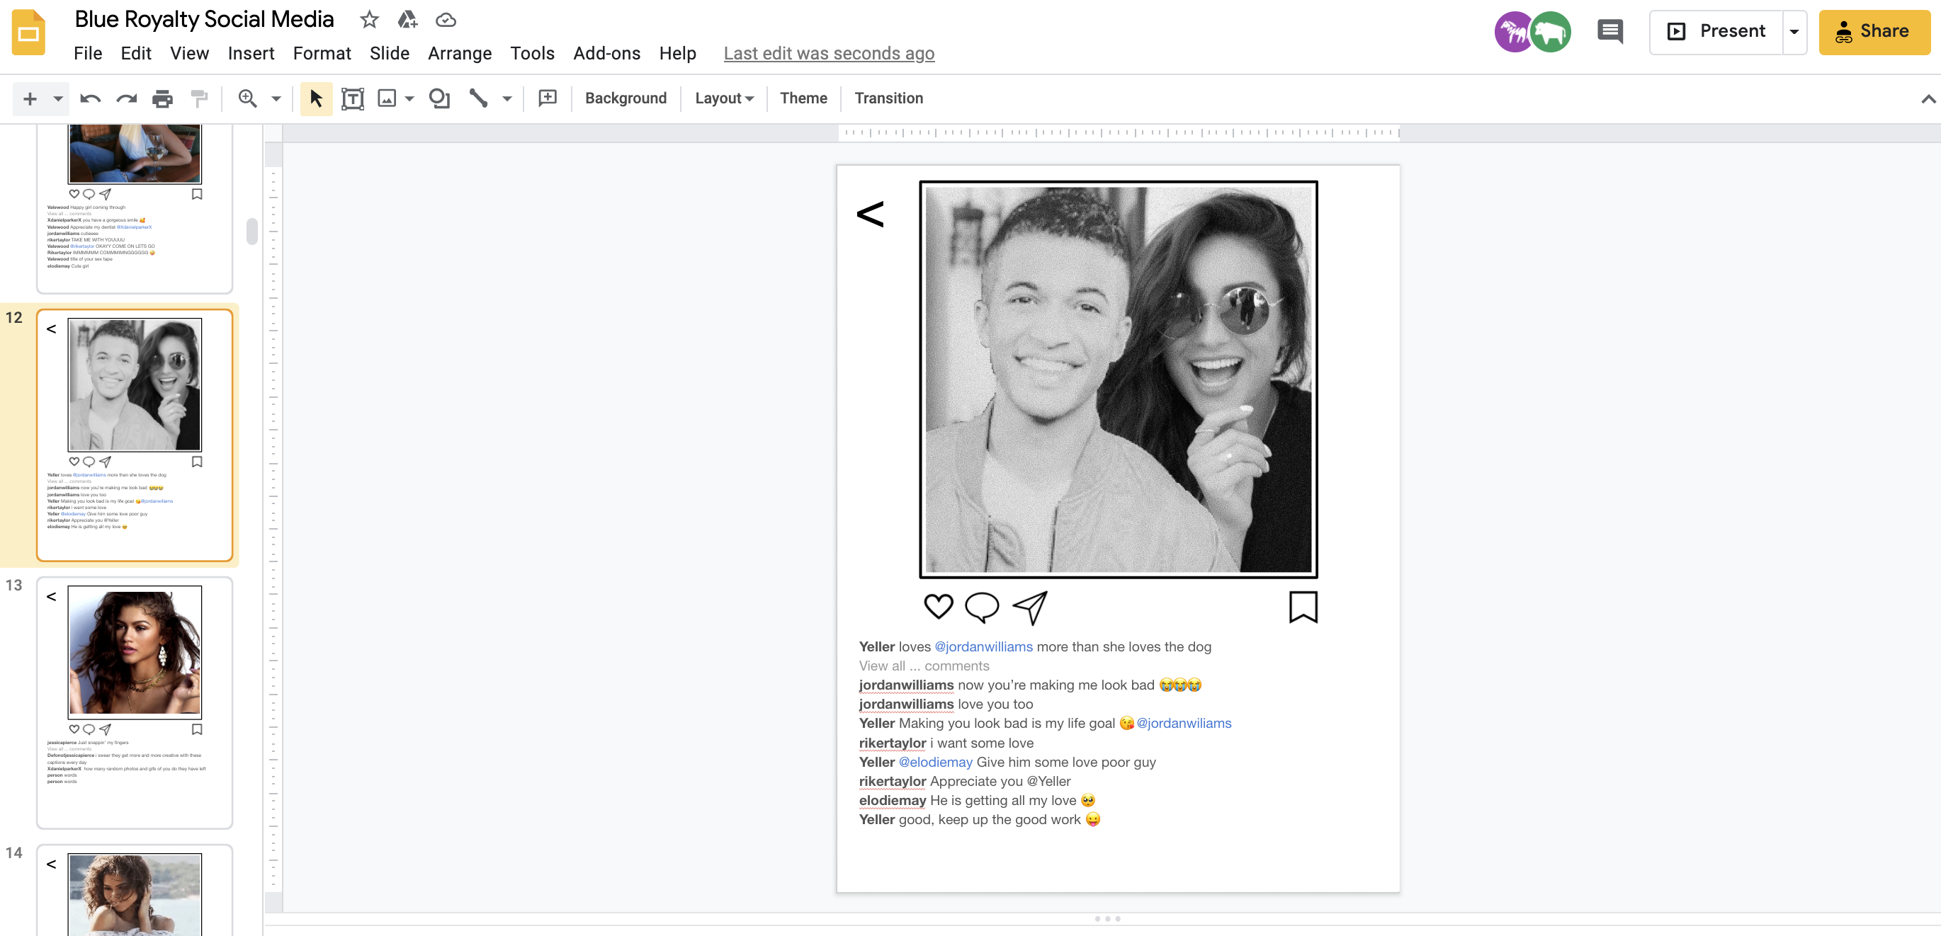Image resolution: width=1941 pixels, height=936 pixels.
Task: Select the text box tool
Action: [x=352, y=98]
